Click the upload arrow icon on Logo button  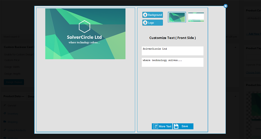coord(145,23)
